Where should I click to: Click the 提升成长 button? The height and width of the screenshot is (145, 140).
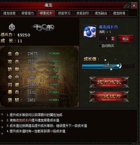(109, 82)
